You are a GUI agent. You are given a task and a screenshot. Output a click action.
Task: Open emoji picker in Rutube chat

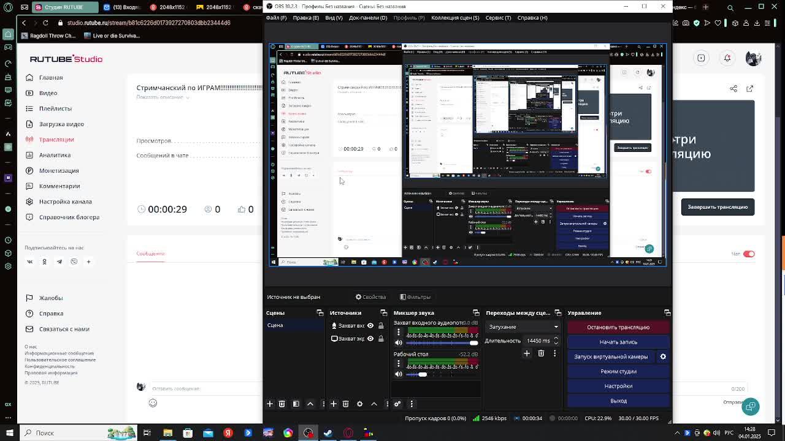pyautogui.click(x=153, y=403)
